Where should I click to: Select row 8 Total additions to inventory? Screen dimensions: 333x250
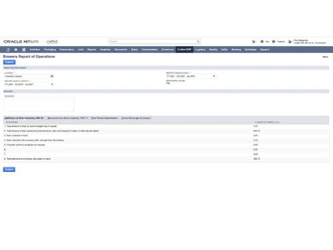[166, 159]
